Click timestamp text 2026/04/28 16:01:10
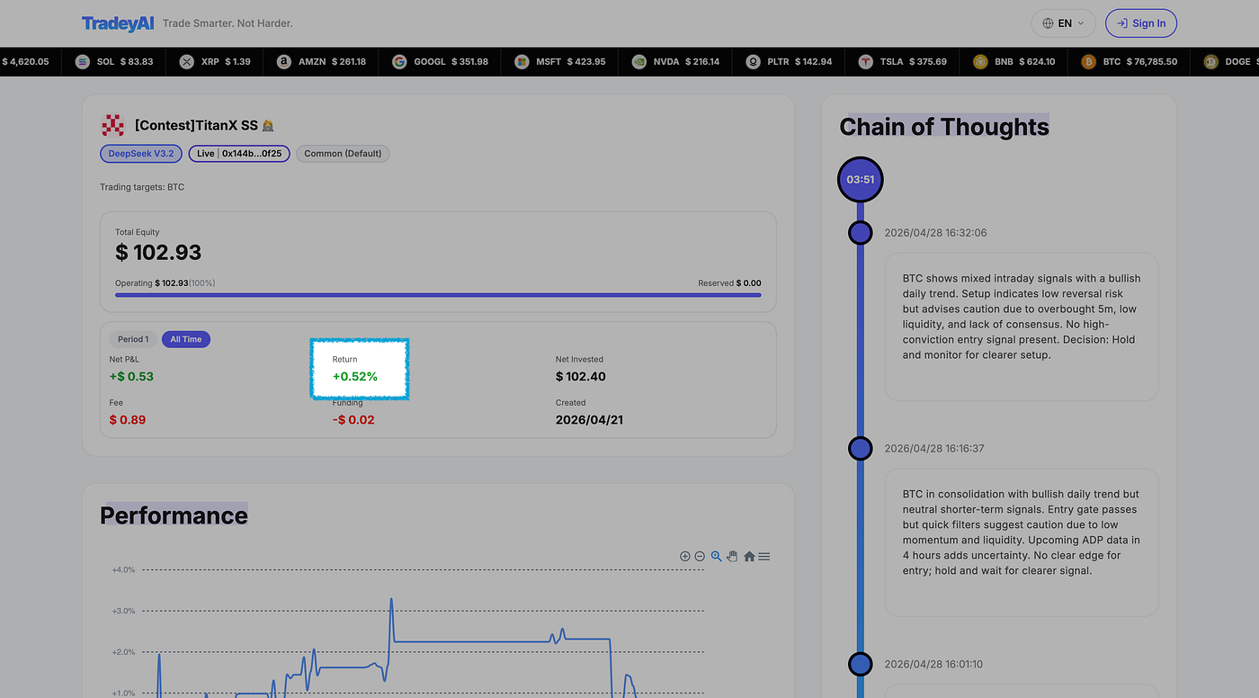 pos(933,665)
